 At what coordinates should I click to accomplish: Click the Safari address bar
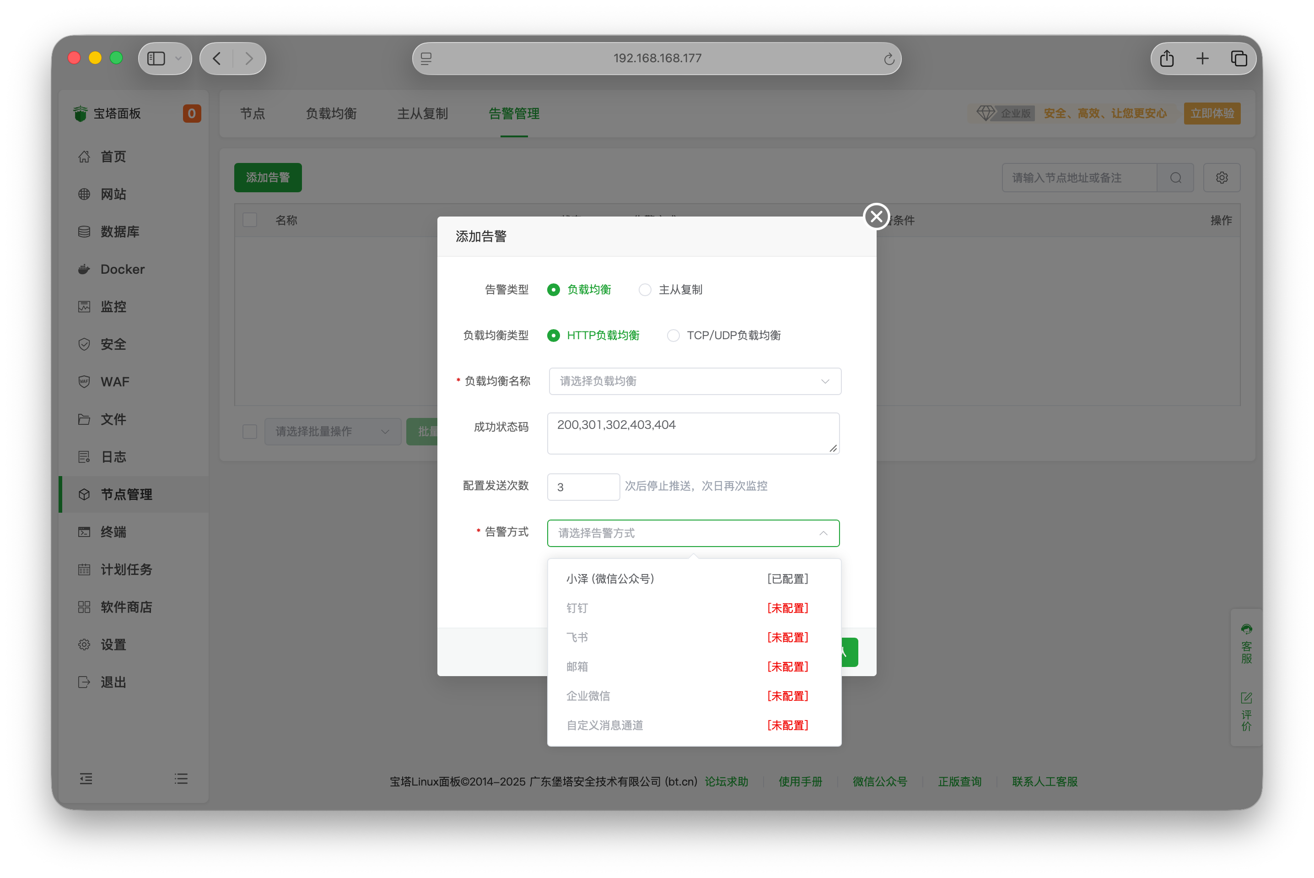[657, 58]
